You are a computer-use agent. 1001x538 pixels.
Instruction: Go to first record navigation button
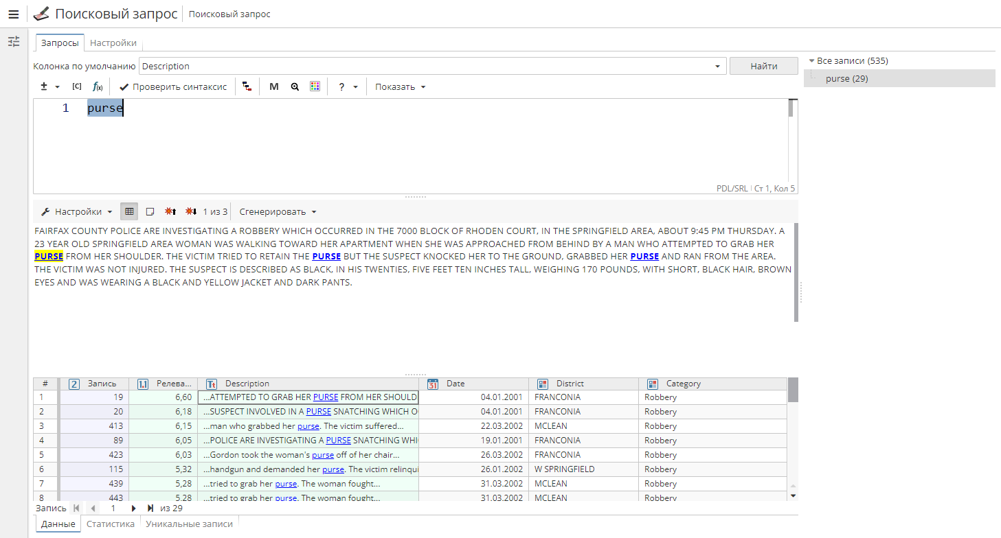point(76,508)
